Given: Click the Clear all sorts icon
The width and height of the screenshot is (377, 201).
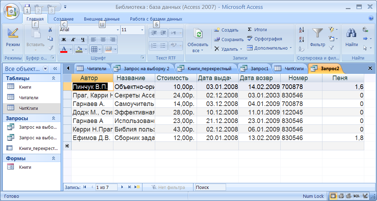Looking at the screenshot, I should 302,49.
